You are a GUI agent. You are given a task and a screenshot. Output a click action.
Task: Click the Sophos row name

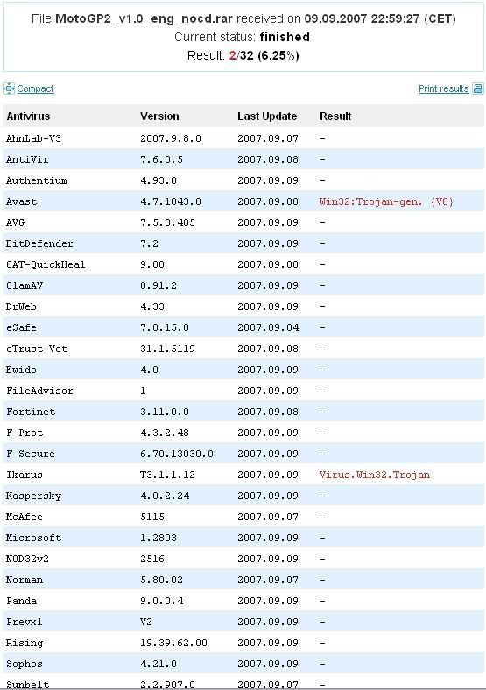coord(25,664)
